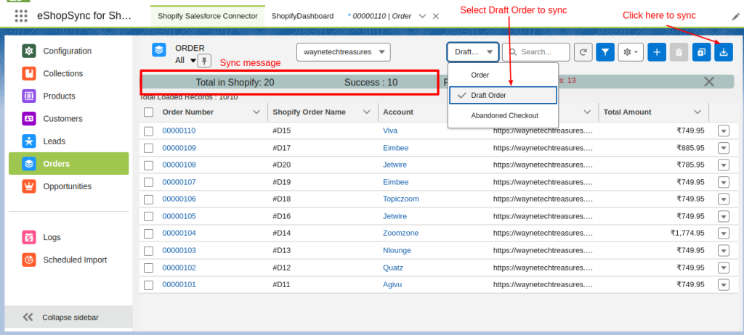Screen dimensions: 744x335
Task: Close the 00000110 Order tab
Action: 436,16
